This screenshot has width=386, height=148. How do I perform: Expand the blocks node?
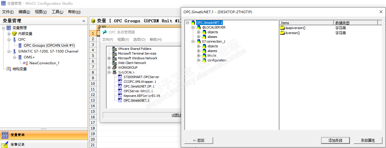(x=199, y=55)
